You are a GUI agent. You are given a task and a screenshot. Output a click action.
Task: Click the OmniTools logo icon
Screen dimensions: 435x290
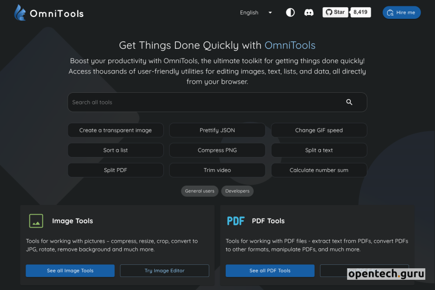(x=20, y=13)
